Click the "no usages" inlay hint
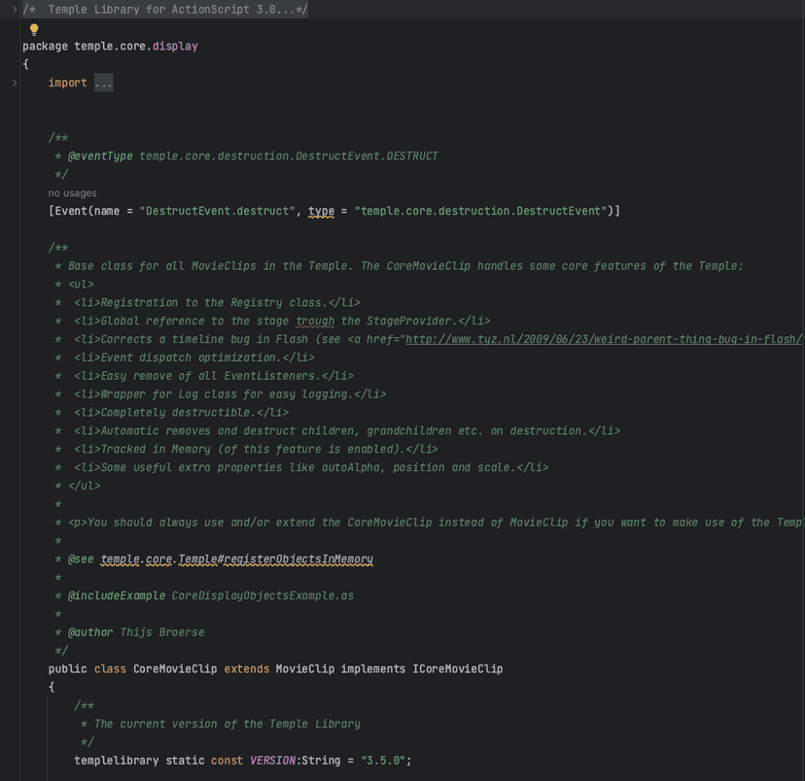The height and width of the screenshot is (781, 805). [x=72, y=193]
